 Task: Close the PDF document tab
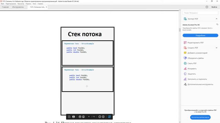(x=46, y=7)
